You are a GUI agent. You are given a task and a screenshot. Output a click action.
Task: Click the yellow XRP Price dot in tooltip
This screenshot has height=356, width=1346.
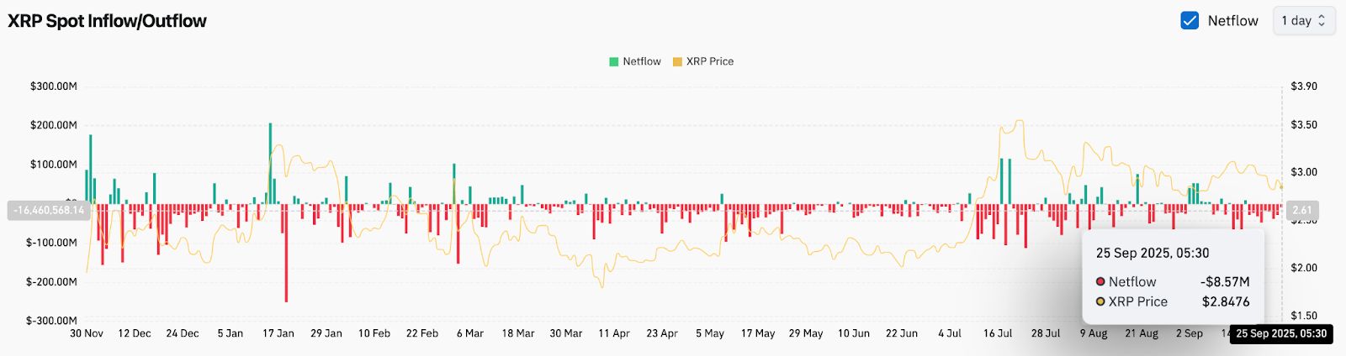coord(1100,301)
